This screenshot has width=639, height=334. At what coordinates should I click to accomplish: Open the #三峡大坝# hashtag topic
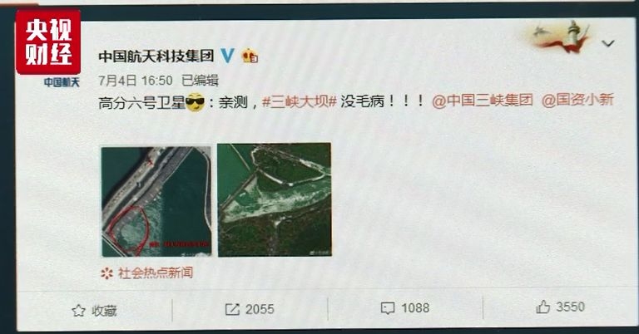click(x=300, y=101)
